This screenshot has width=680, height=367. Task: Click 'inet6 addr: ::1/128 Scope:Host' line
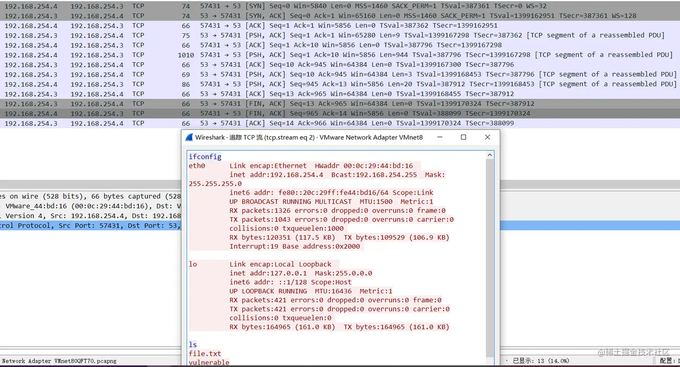(291, 282)
